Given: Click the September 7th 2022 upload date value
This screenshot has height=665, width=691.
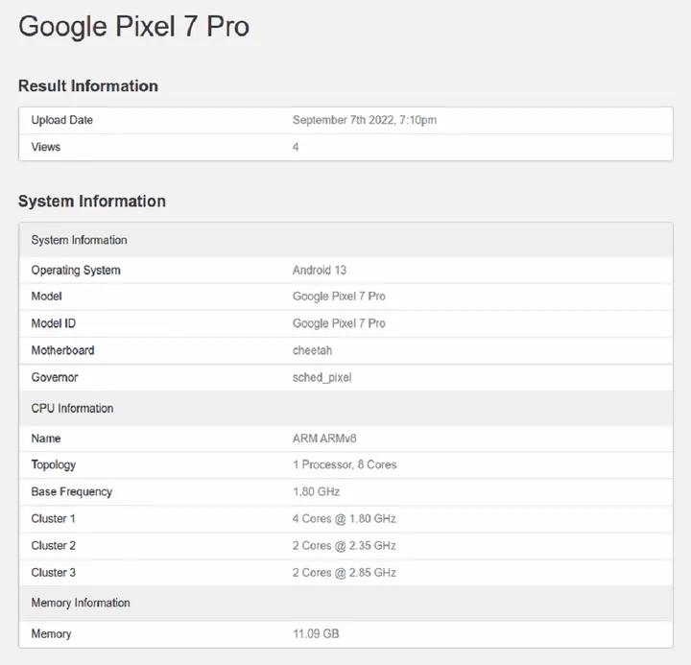Looking at the screenshot, I should click(x=365, y=120).
